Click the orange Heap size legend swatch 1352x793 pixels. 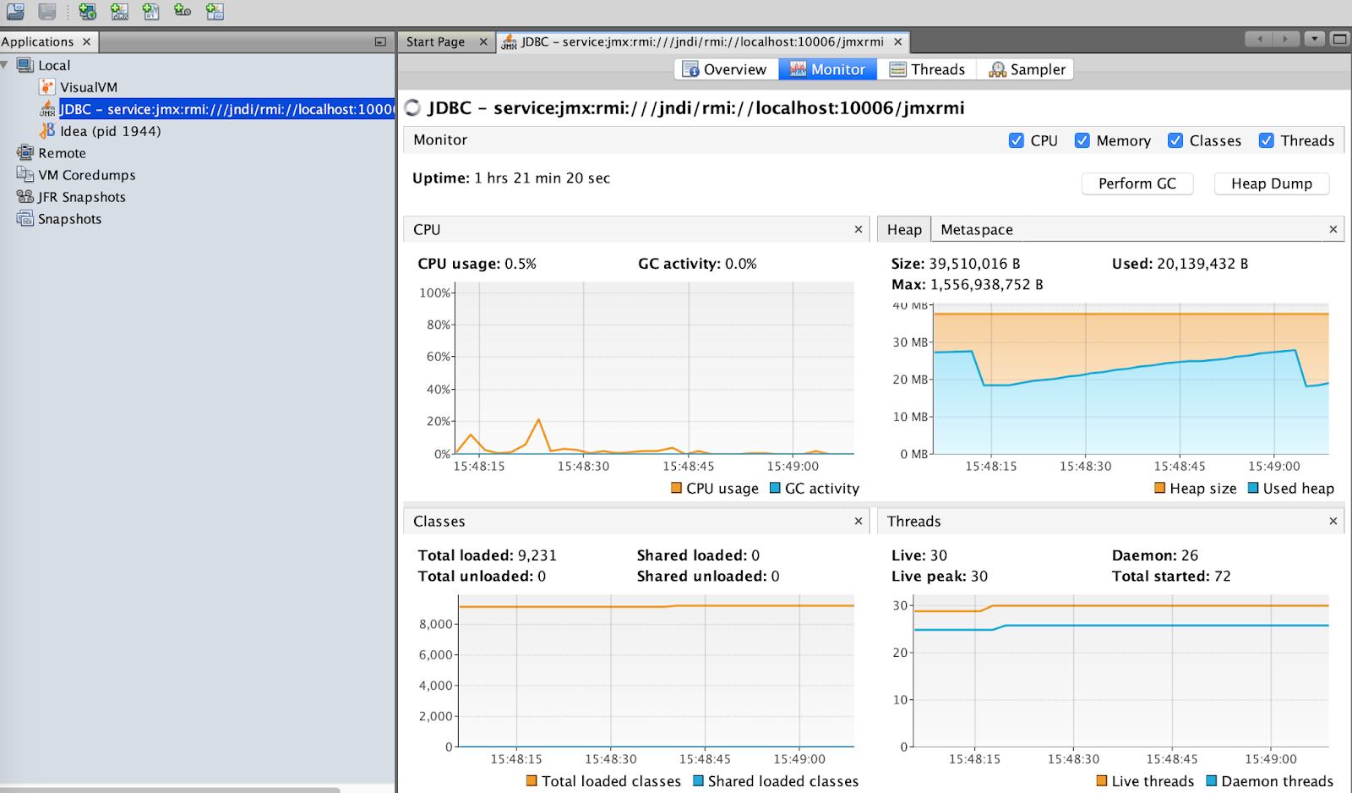pos(1160,488)
